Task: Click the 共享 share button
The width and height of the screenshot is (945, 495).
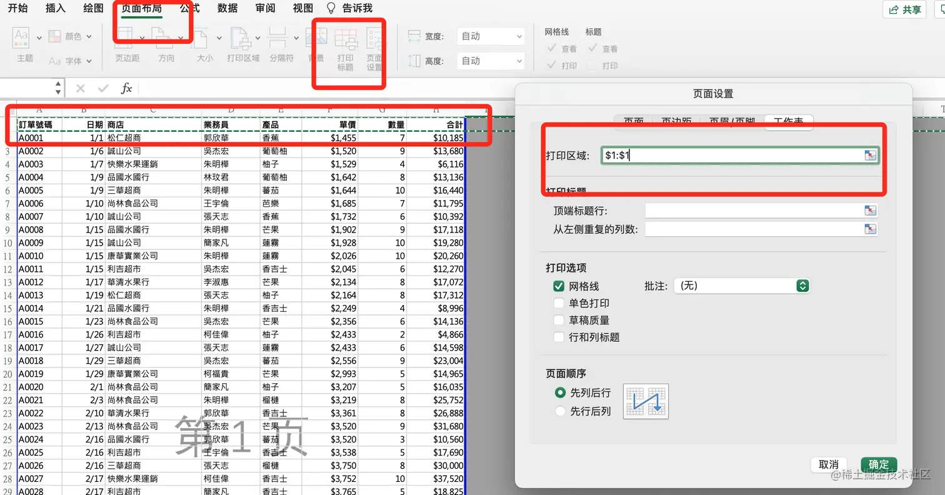Action: (904, 9)
